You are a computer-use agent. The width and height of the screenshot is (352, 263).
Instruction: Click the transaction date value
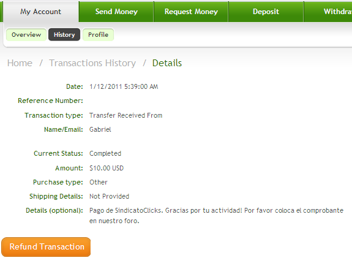[124, 87]
